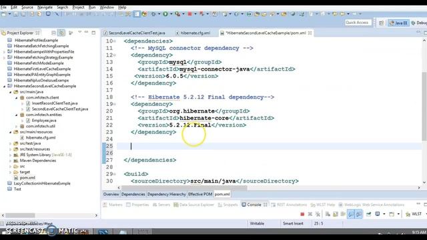Image resolution: width=427 pixels, height=240 pixels.
Task: Fold build element at line 29
Action: click(115, 174)
